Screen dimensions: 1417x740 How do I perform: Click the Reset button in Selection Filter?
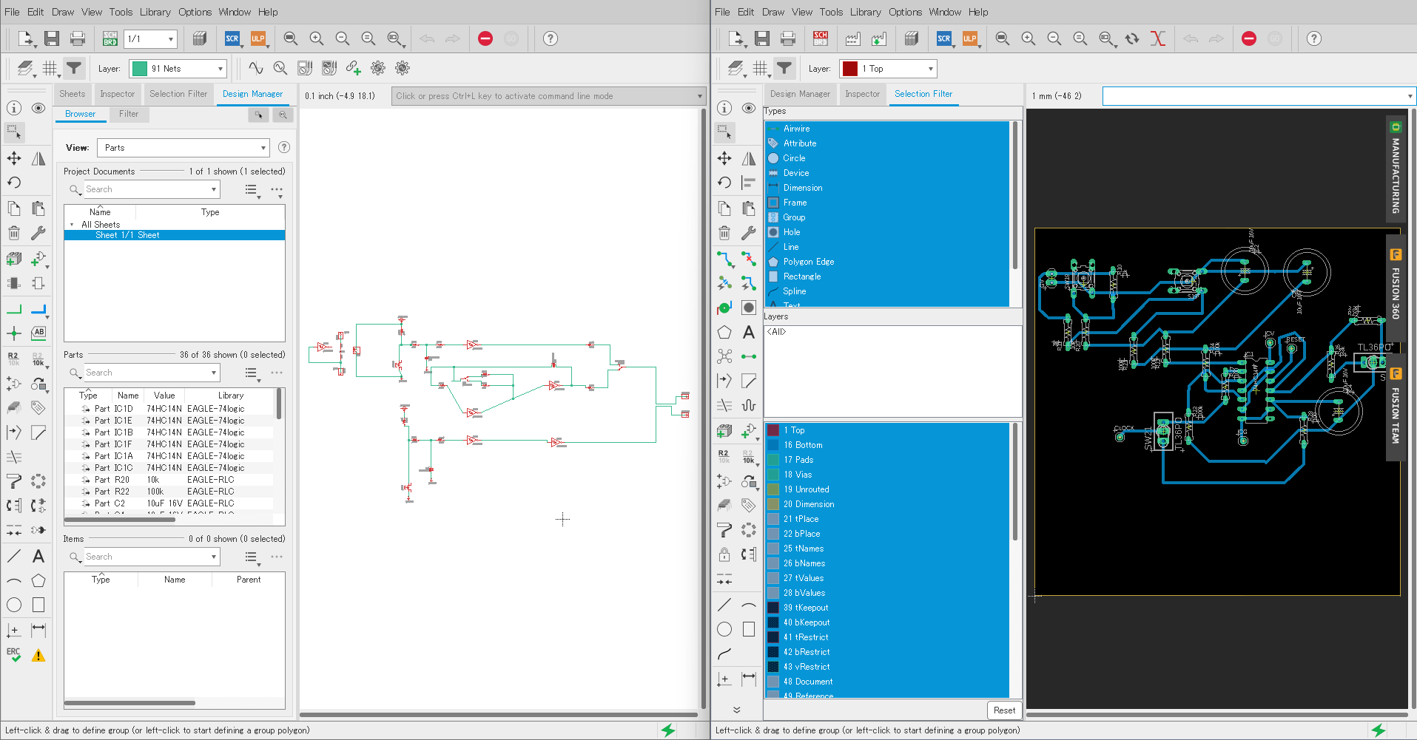click(x=1004, y=710)
